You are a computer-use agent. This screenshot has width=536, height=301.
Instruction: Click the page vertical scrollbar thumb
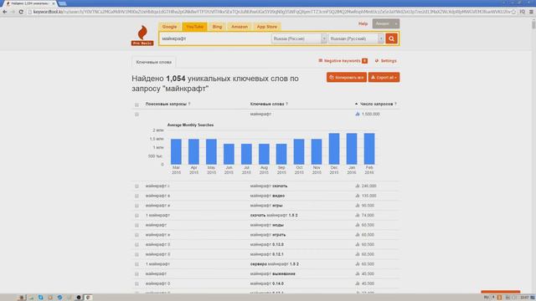pos(533,24)
